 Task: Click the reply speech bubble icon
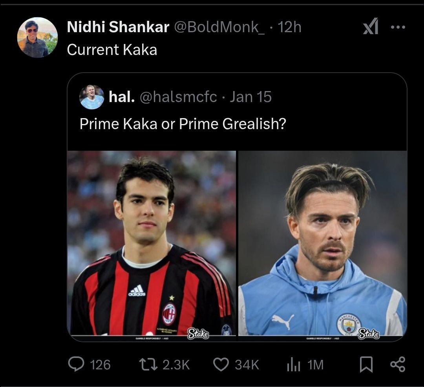point(75,365)
